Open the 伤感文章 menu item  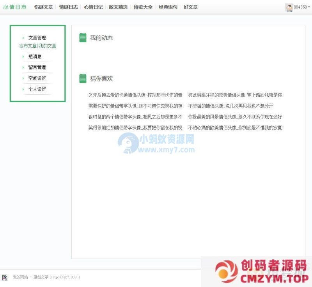(43, 7)
